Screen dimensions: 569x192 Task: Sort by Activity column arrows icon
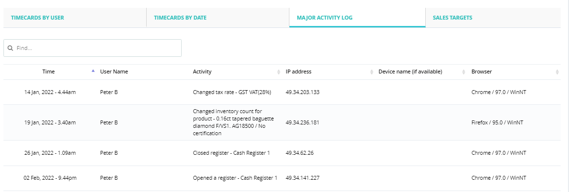(279, 72)
